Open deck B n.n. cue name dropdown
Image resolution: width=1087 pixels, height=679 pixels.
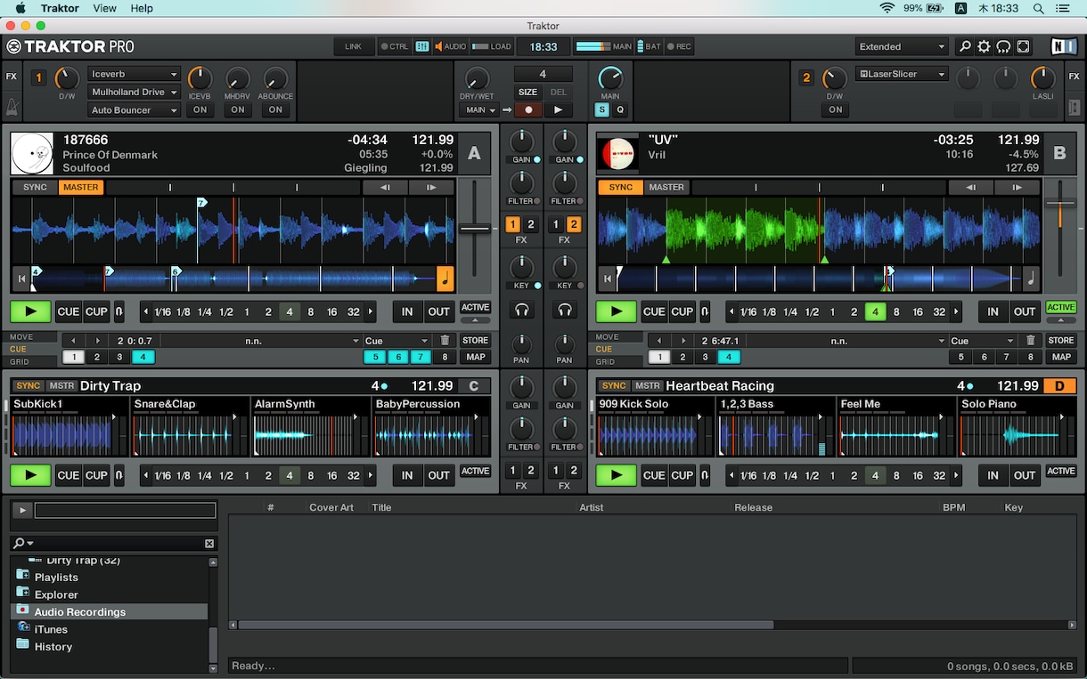coord(848,341)
